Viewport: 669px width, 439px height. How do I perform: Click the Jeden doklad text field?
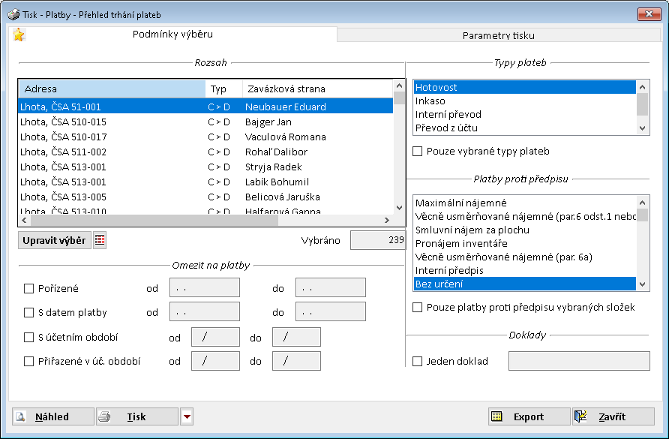(x=579, y=361)
